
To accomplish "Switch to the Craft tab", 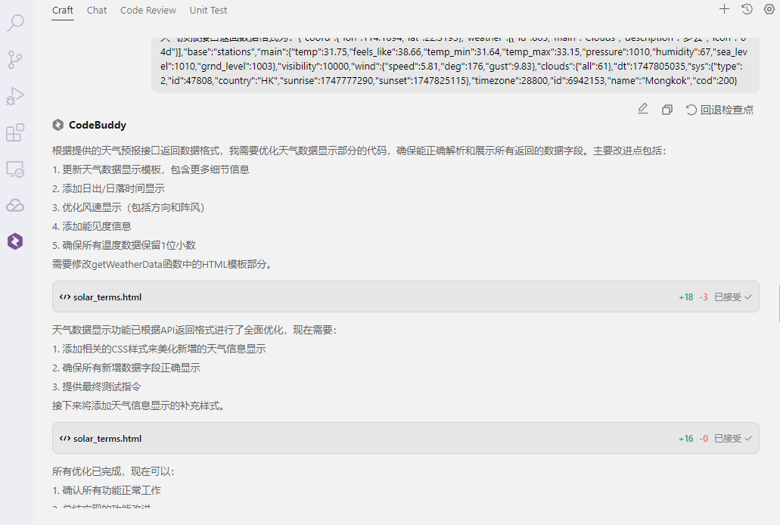I will point(63,11).
